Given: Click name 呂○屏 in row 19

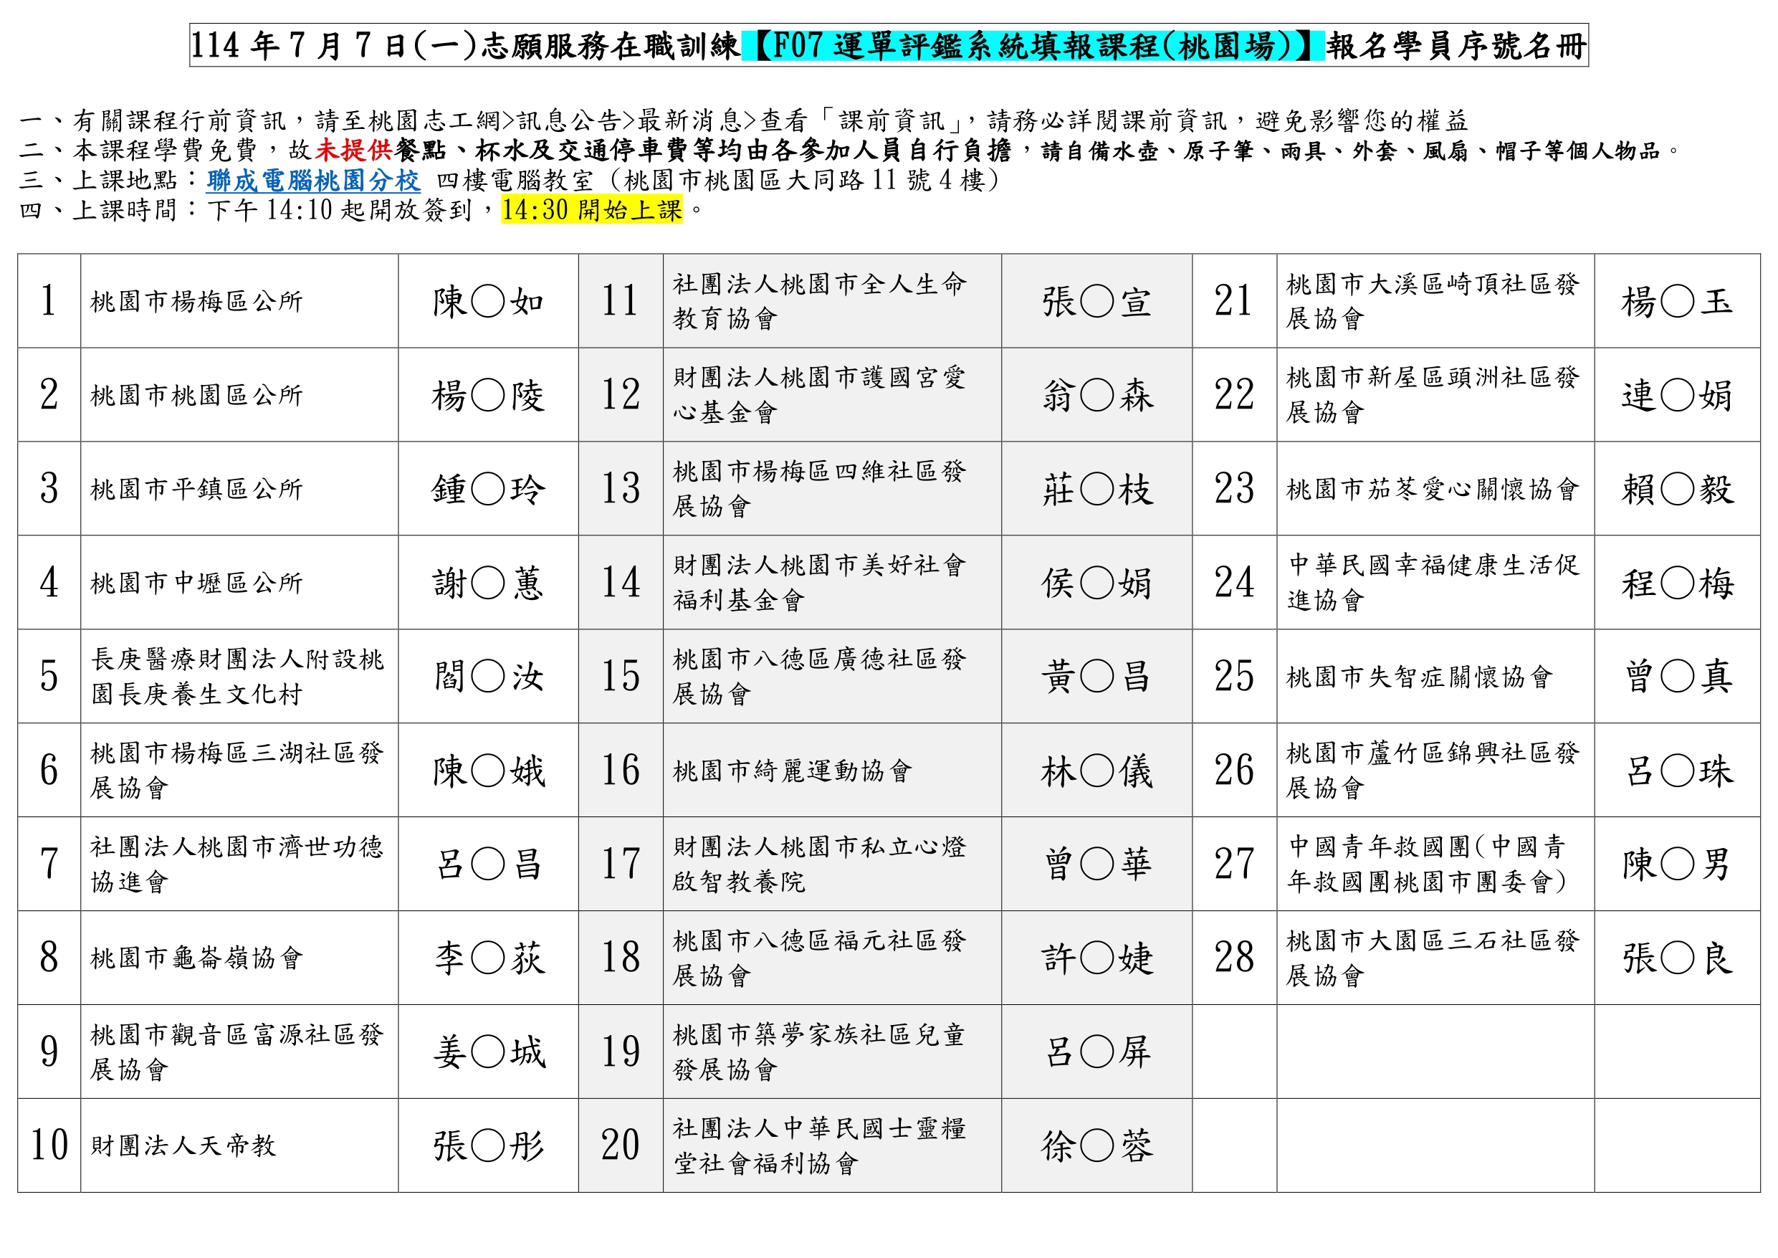Looking at the screenshot, I should (1097, 1052).
